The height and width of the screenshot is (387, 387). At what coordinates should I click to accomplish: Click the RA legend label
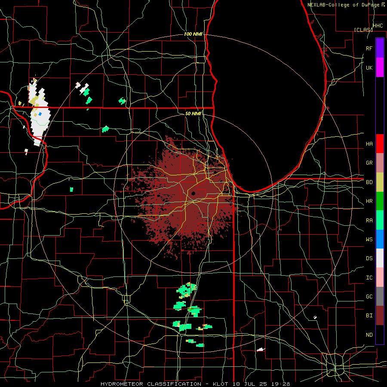(369, 221)
